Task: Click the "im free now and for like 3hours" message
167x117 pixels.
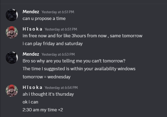Action: click(x=82, y=36)
